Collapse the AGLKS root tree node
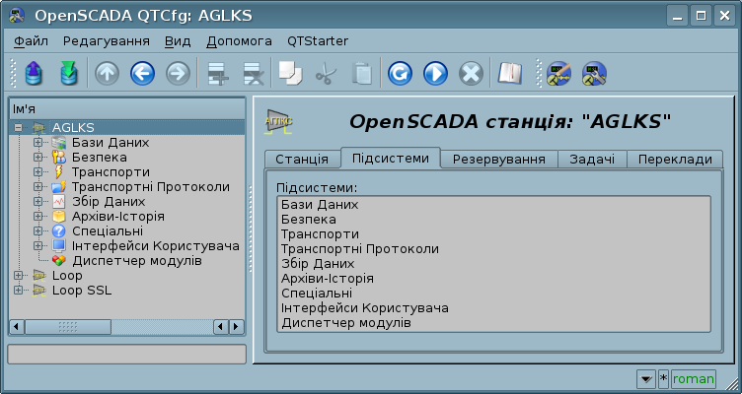The image size is (742, 394). [x=19, y=128]
